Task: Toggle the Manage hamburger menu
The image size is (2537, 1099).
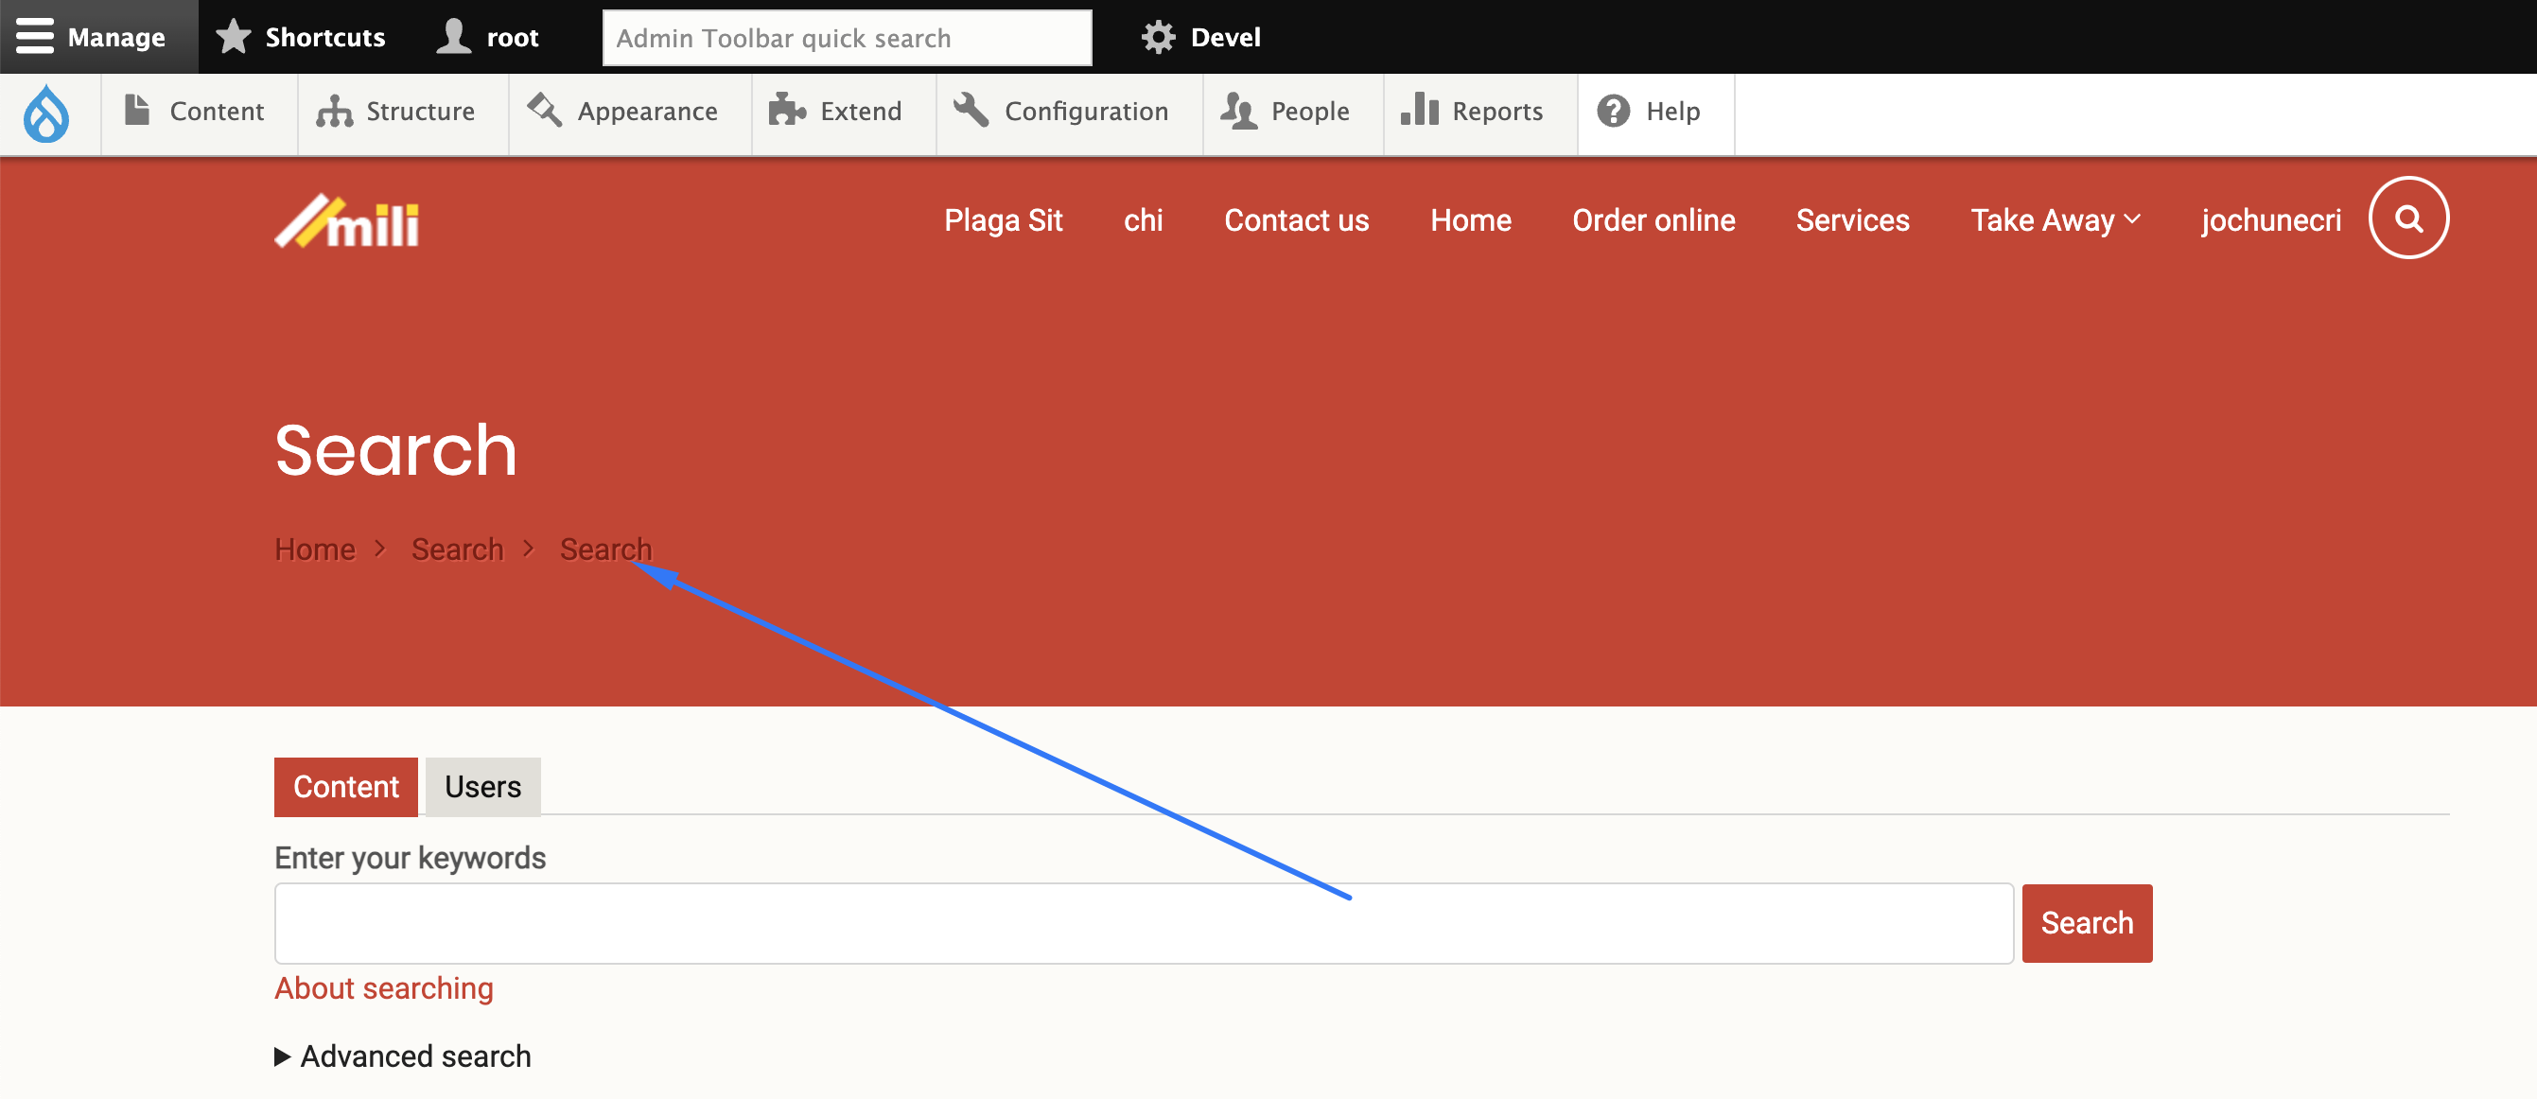Action: pyautogui.click(x=92, y=37)
